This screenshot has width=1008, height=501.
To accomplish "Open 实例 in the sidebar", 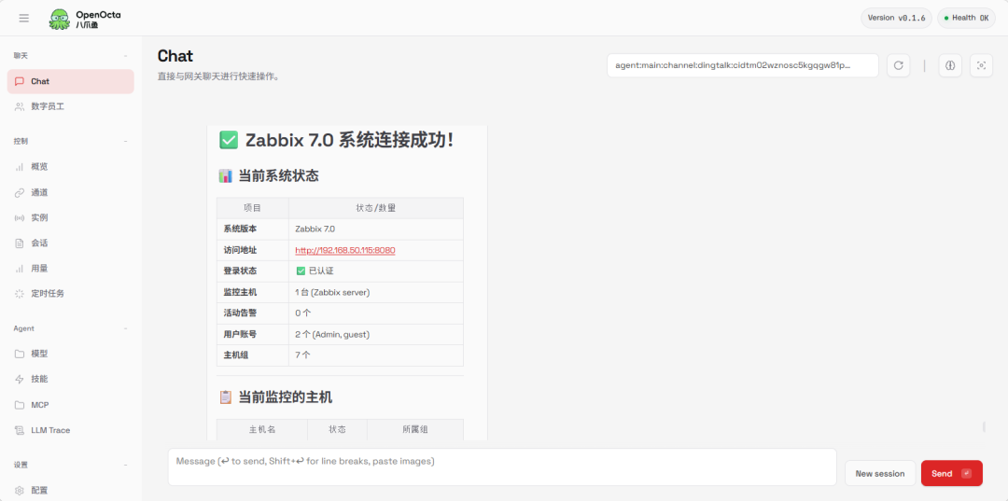I will click(71, 217).
